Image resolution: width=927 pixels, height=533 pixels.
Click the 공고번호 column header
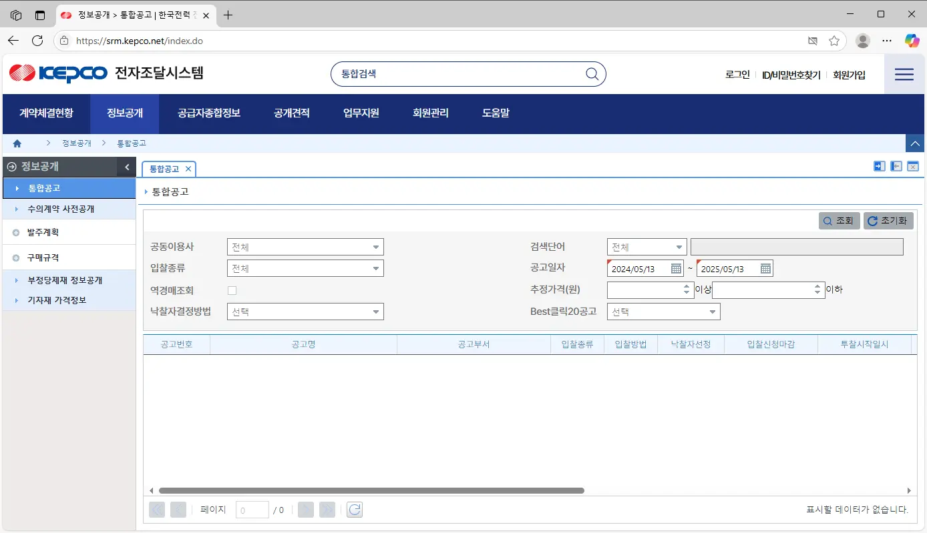[176, 344]
